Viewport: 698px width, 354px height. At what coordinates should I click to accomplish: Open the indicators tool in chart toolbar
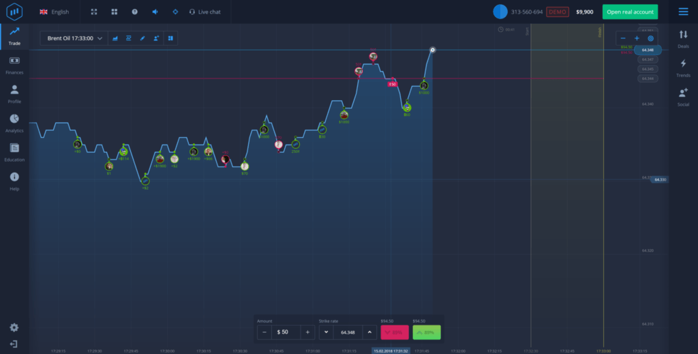tap(129, 38)
